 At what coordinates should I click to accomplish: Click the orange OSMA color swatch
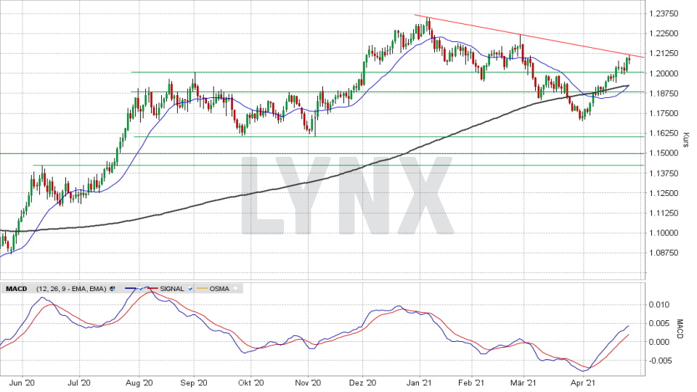coord(201,289)
